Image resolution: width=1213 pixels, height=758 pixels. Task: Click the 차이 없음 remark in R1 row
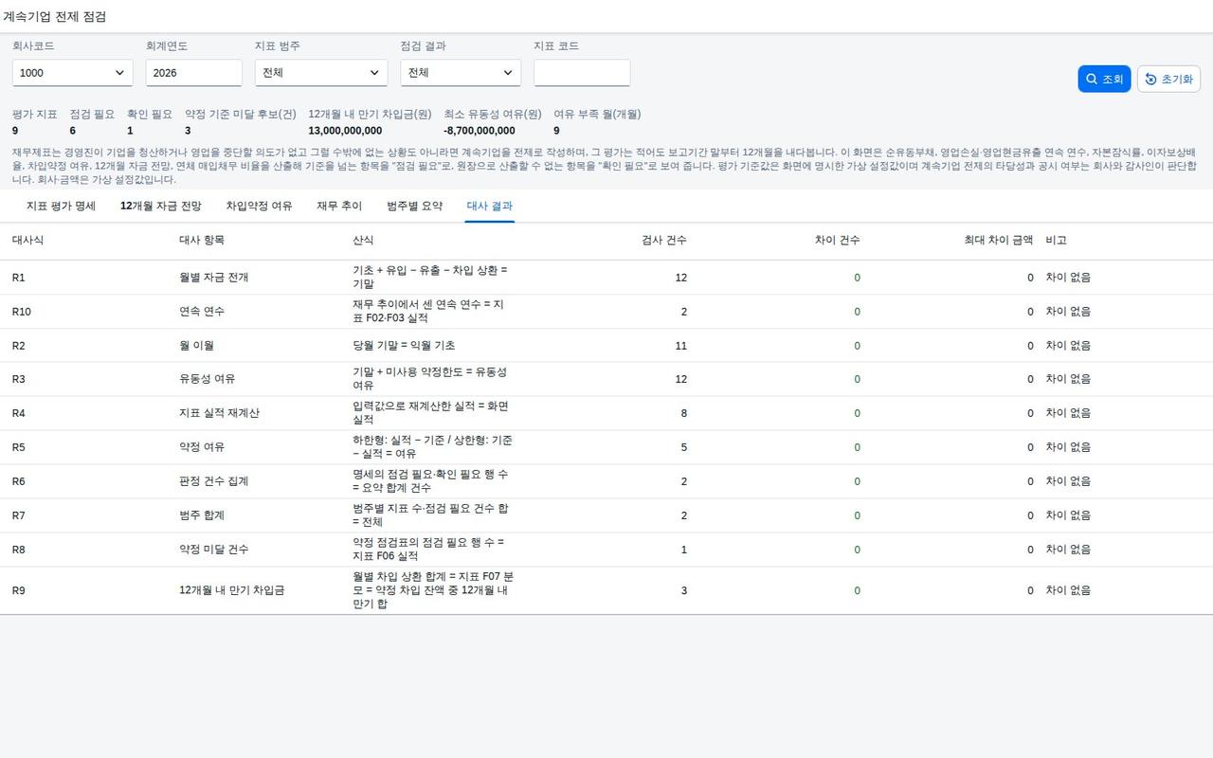tap(1069, 278)
